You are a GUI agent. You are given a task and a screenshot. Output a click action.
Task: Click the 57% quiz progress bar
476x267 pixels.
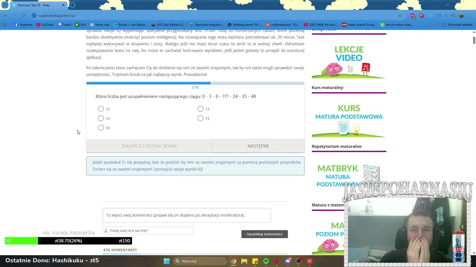[195, 83]
